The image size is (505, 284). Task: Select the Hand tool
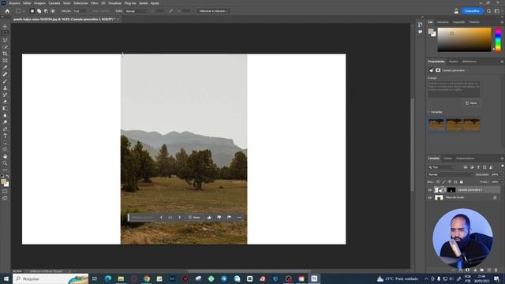5,156
